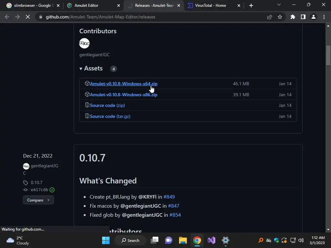The image size is (331, 248).
Task: Open the taskbar clock and date
Action: coord(317,240)
